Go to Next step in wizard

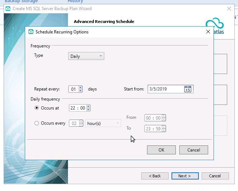click(x=185, y=176)
